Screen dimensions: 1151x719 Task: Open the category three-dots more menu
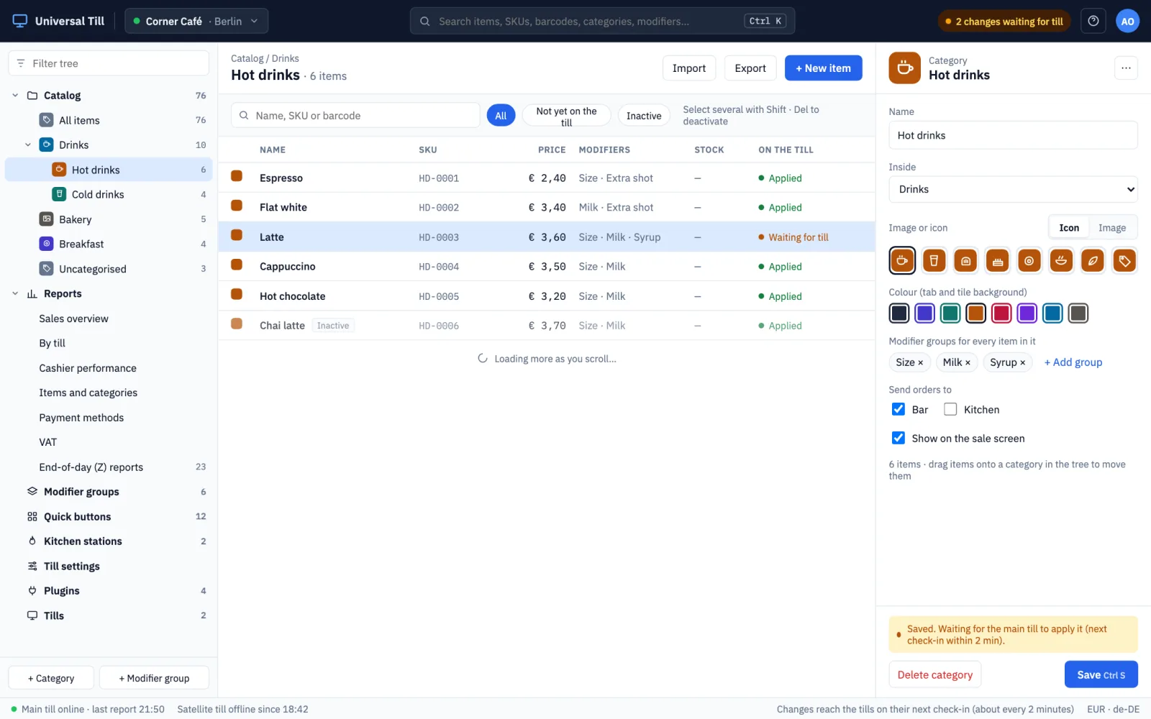click(x=1126, y=68)
